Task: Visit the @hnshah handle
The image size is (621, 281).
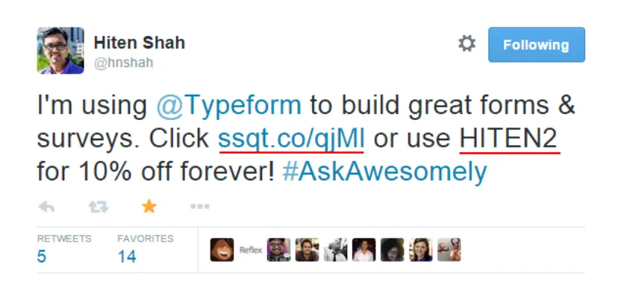Action: point(123,63)
